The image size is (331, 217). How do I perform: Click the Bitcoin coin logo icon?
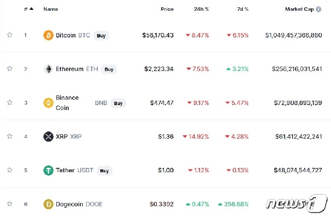click(48, 35)
